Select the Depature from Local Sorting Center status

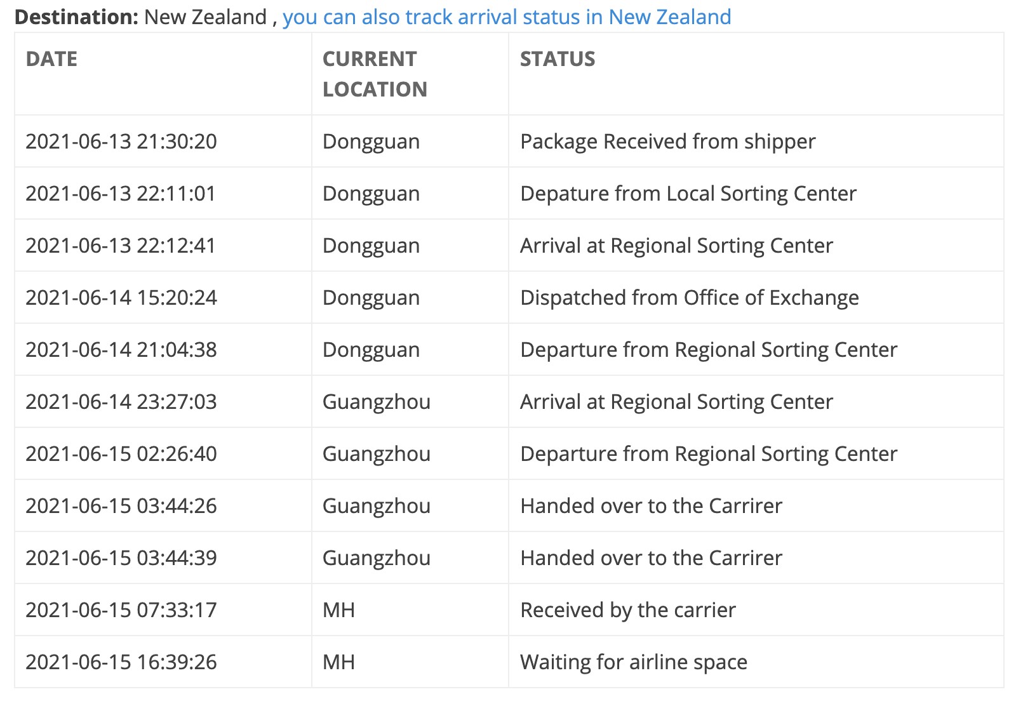pyautogui.click(x=688, y=194)
